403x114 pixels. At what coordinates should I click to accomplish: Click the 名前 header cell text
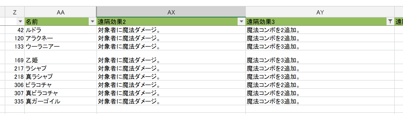click(32, 22)
